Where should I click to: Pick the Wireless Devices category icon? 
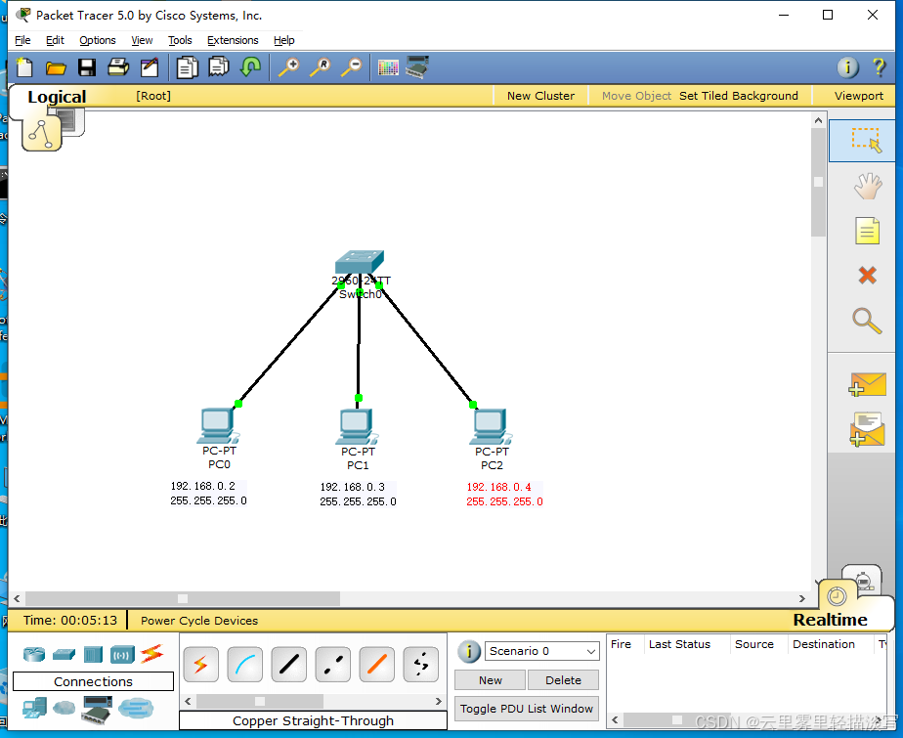[x=122, y=655]
